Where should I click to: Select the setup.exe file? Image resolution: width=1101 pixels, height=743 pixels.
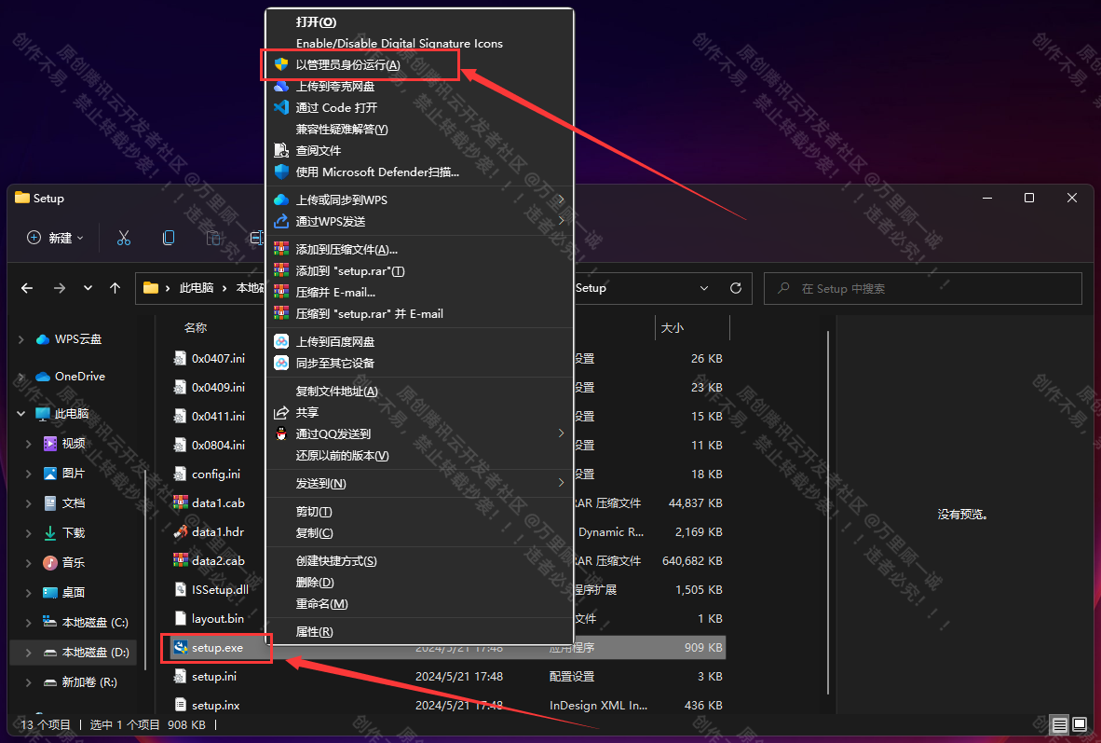click(x=216, y=647)
